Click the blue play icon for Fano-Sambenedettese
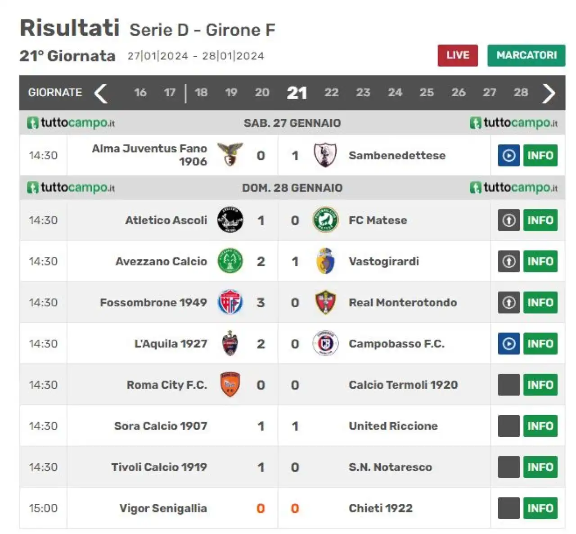 pos(508,155)
